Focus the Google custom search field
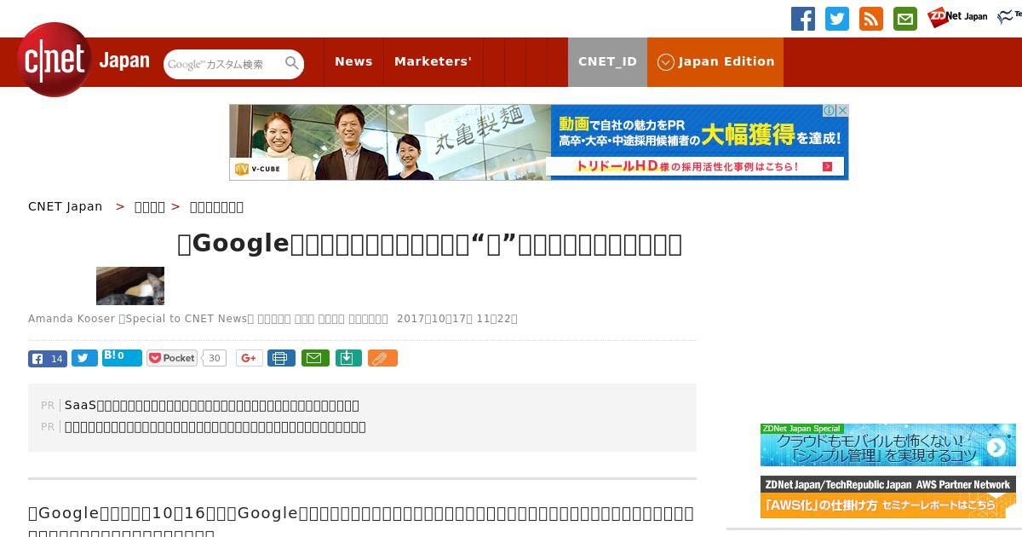This screenshot has width=1022, height=537. click(223, 64)
